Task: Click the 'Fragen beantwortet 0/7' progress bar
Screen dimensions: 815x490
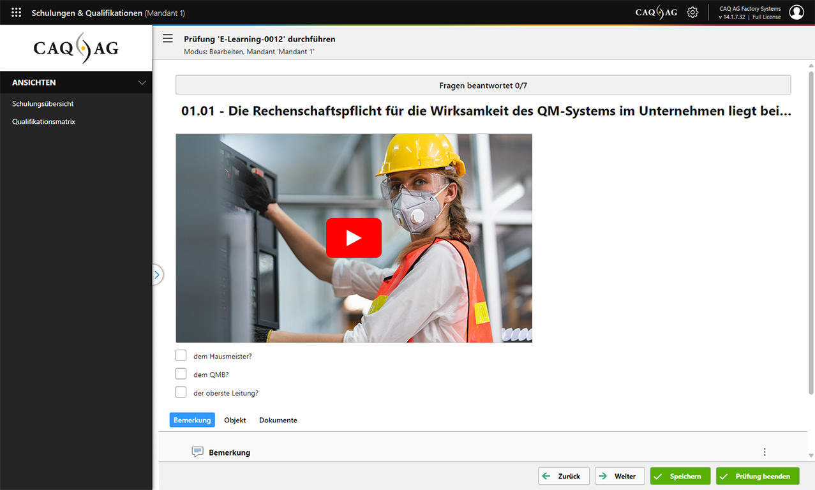Action: coord(482,85)
